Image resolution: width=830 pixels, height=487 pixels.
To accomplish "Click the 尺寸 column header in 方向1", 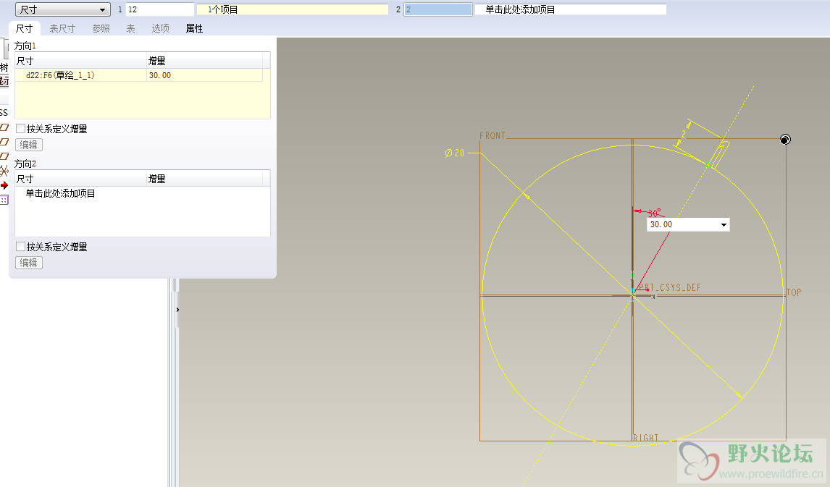I will 80,61.
